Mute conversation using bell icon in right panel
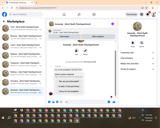 [133, 43]
